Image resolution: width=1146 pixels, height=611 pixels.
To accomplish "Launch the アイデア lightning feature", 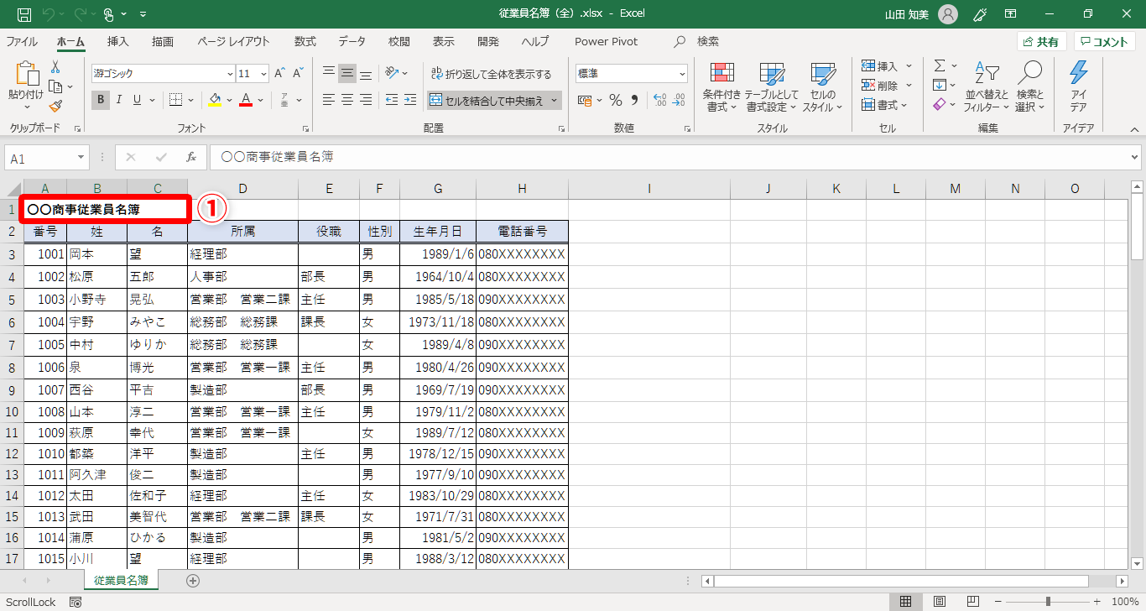I will coord(1078,87).
